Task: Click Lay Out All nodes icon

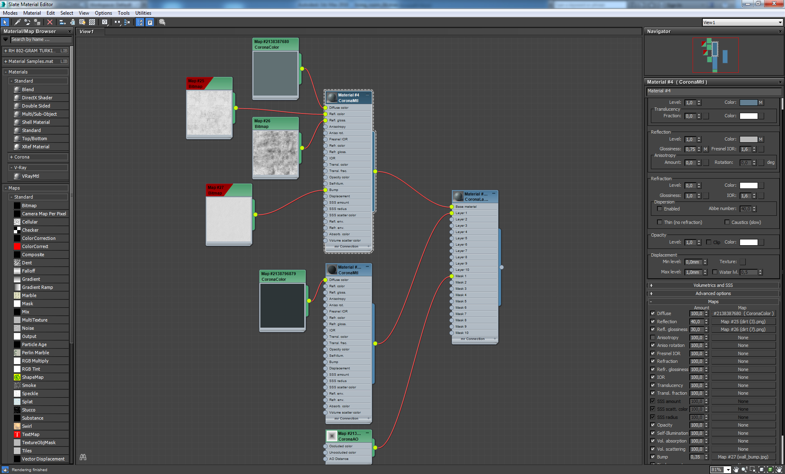Action: point(118,22)
